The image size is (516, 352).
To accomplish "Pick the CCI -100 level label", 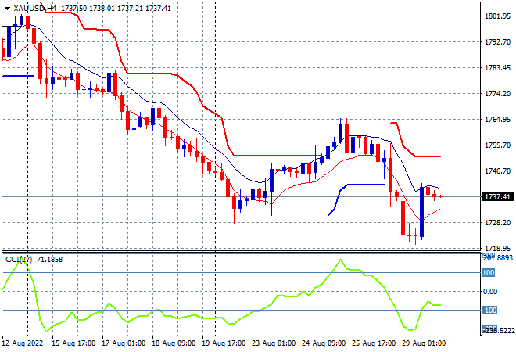I will 489,311.
